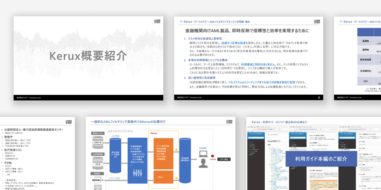Viewport: 381px width, 190px height.
Task: Click the highlighted phrase '利用環境に制約はありません'
Action: (x=258, y=64)
